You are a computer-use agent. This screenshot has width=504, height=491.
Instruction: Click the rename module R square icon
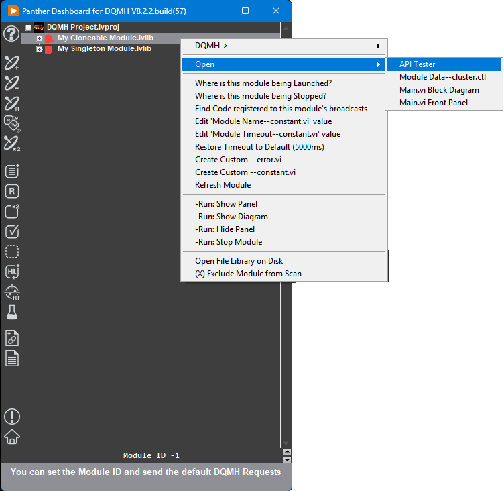pyautogui.click(x=12, y=191)
